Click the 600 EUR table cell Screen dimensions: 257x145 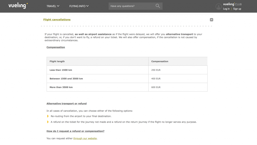[156, 87]
